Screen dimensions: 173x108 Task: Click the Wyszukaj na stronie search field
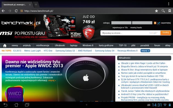(x=130, y=33)
